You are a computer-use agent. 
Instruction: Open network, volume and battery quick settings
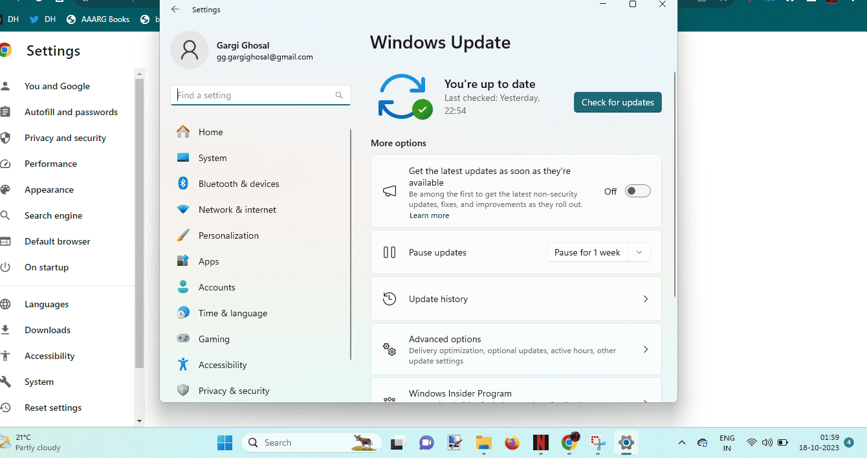click(767, 443)
